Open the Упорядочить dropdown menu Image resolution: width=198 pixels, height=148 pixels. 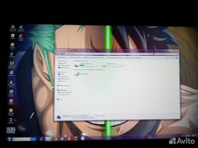tap(62, 57)
